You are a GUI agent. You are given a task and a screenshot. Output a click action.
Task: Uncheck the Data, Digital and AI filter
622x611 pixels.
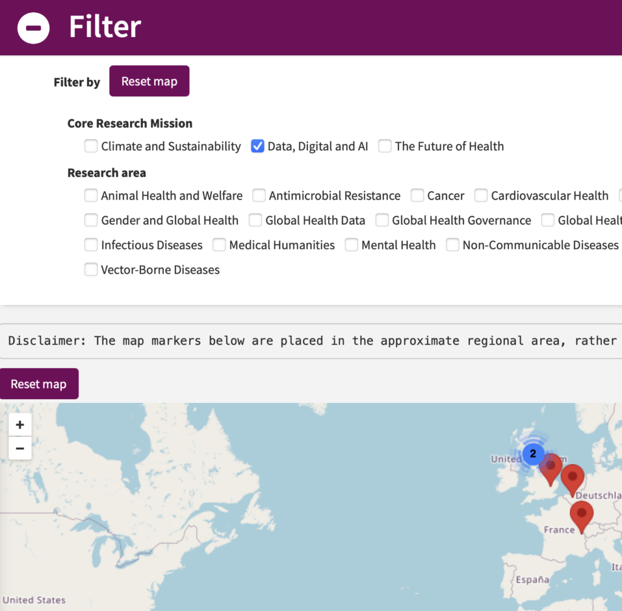pyautogui.click(x=258, y=146)
